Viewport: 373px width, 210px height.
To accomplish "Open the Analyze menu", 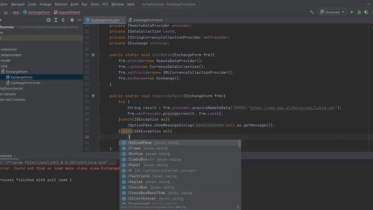I will [45, 4].
